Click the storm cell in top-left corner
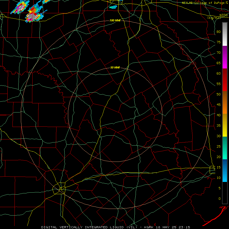The height and width of the screenshot is (229, 229). (x=20, y=7)
